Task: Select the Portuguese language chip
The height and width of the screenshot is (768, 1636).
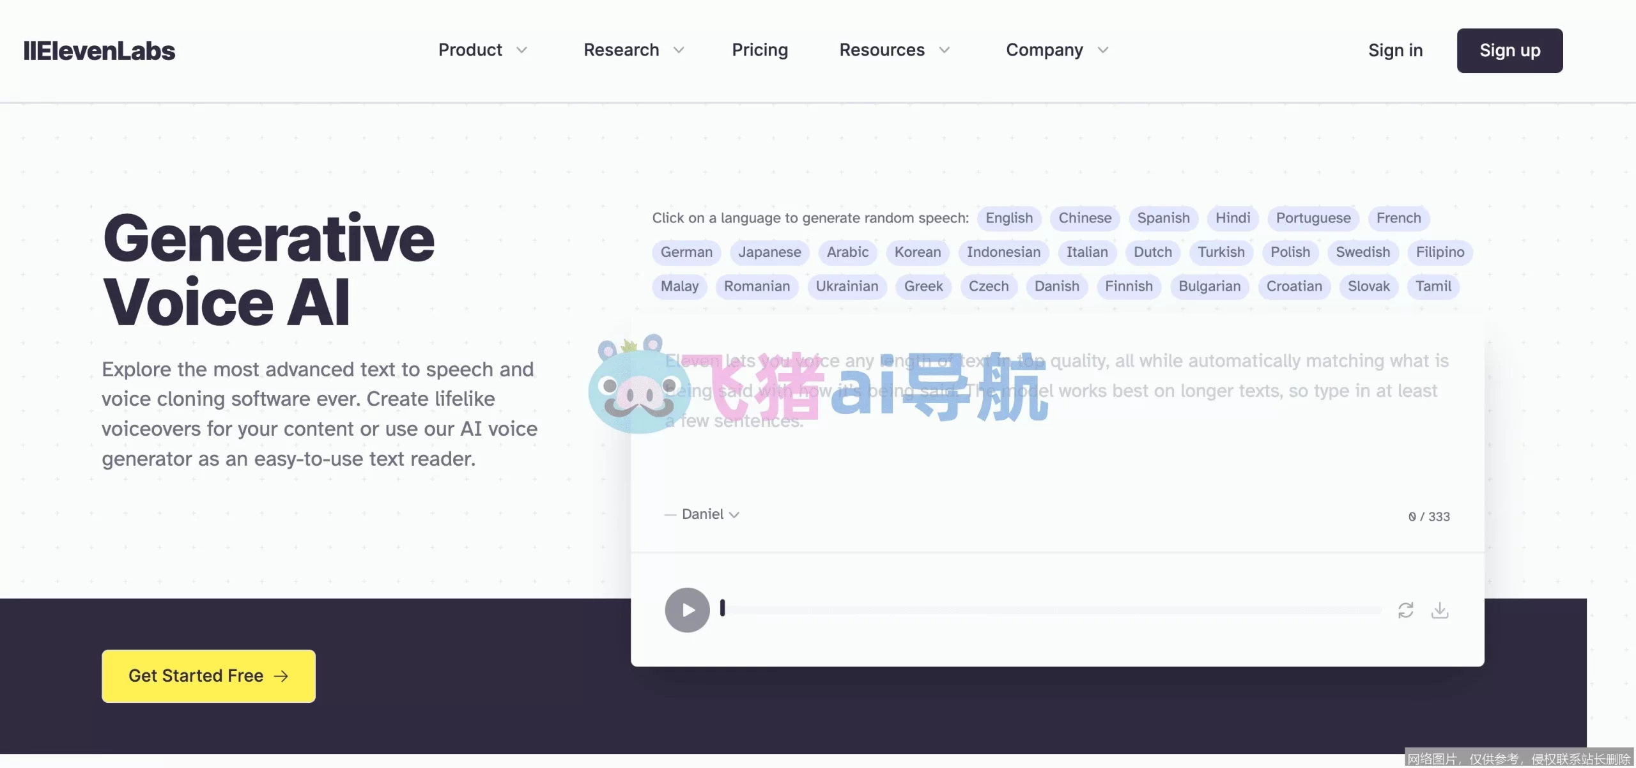Action: [1313, 218]
